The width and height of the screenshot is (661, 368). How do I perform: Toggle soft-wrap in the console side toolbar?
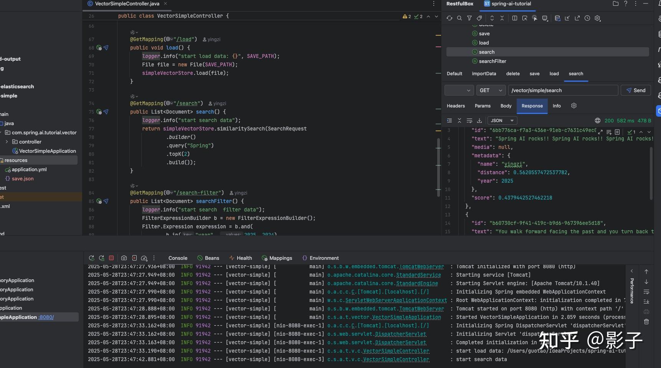pos(646,292)
